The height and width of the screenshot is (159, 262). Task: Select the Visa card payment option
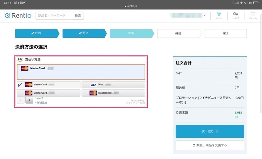(x=113, y=85)
